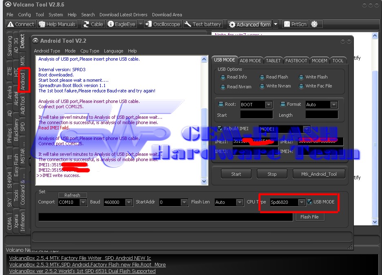
Task: Open Mtk_Android_Tool
Action: click(319, 174)
